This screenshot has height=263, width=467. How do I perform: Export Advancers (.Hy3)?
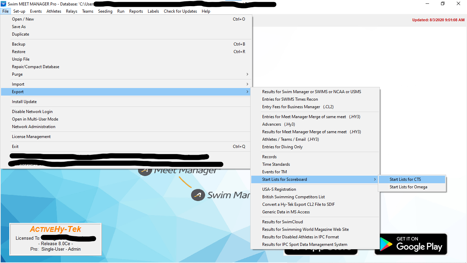(x=315, y=124)
